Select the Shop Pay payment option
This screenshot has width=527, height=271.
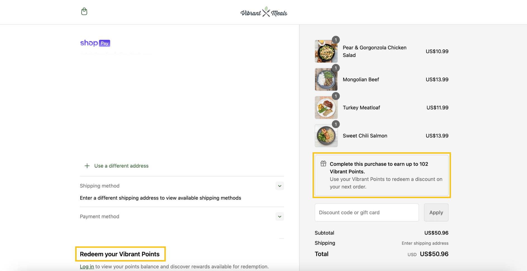95,43
